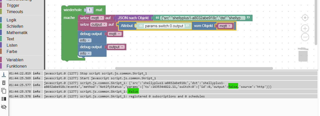Open the info level dropdown under debug output output
This screenshot has width=320, height=116.
[85, 53]
